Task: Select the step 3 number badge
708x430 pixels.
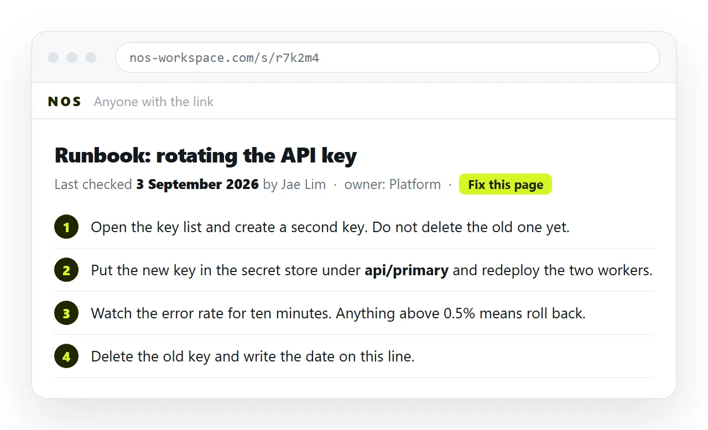Action: tap(66, 313)
